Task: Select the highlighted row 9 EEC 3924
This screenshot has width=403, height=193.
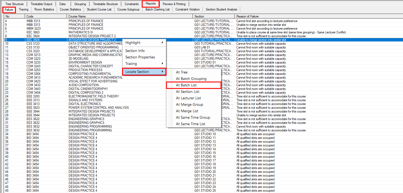Action: (203, 40)
